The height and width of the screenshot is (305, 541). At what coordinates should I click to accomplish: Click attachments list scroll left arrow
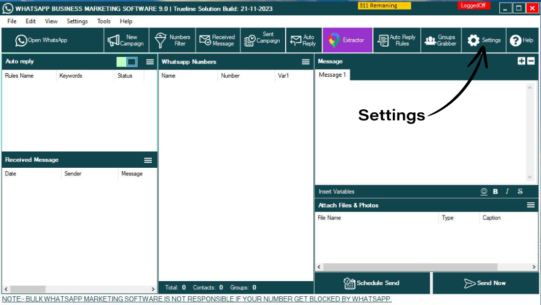(x=319, y=267)
